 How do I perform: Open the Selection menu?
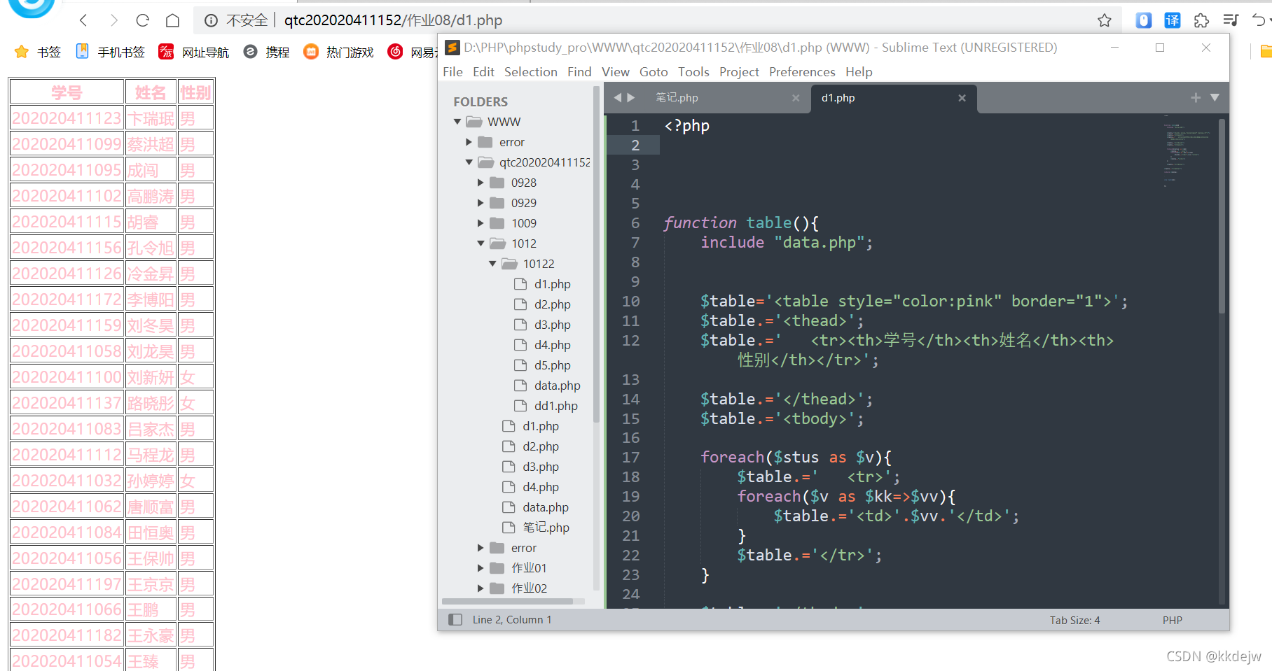point(531,71)
